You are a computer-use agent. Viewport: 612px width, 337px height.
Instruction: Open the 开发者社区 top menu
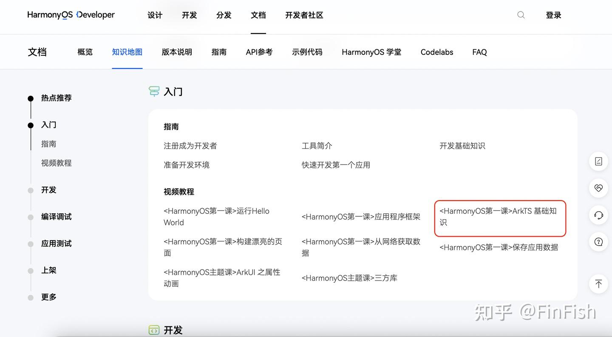[x=304, y=15]
